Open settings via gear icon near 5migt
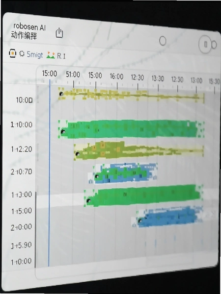Image resolution: width=221 pixels, height=294 pixels. 22,54
